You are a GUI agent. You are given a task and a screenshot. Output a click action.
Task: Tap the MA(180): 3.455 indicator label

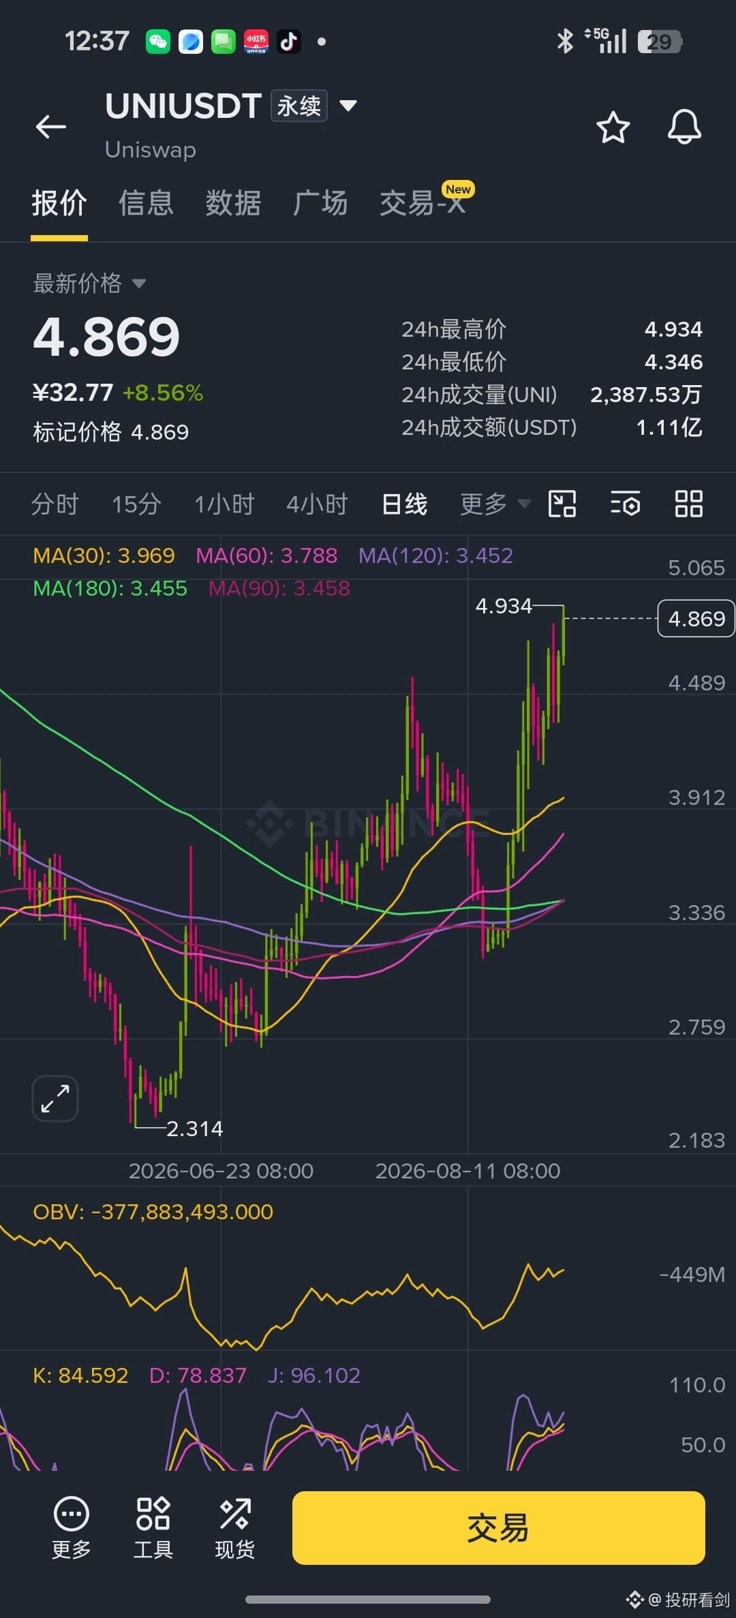pyautogui.click(x=110, y=588)
